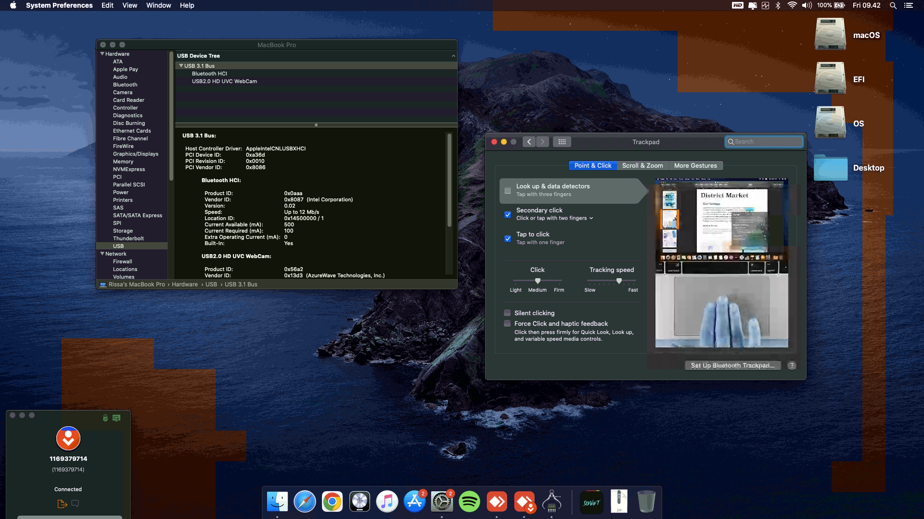This screenshot has width=924, height=519.
Task: Open the Wi-Fi menu bar icon
Action: [792, 5]
